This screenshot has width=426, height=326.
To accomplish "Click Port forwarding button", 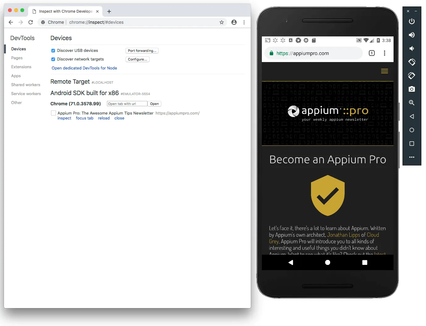I will (142, 51).
